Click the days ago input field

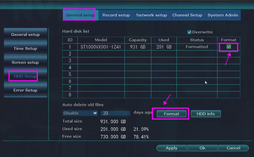116,113
